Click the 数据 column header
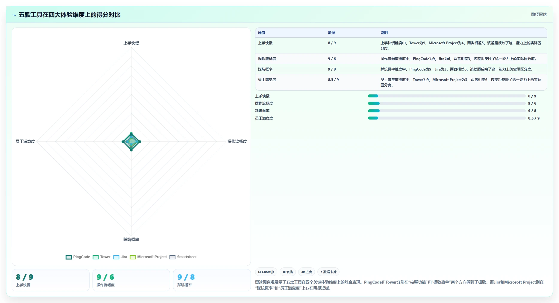 [x=331, y=33]
